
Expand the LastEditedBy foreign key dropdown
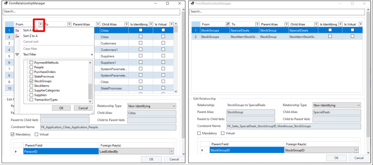click(171, 151)
